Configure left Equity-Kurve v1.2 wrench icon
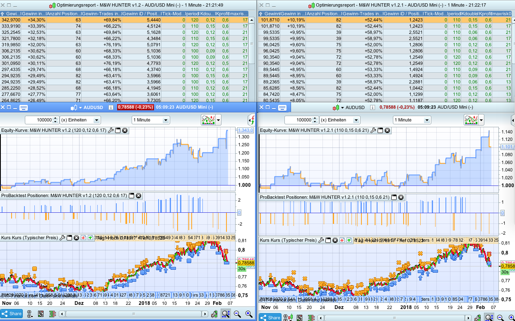The width and height of the screenshot is (515, 321). coord(110,130)
